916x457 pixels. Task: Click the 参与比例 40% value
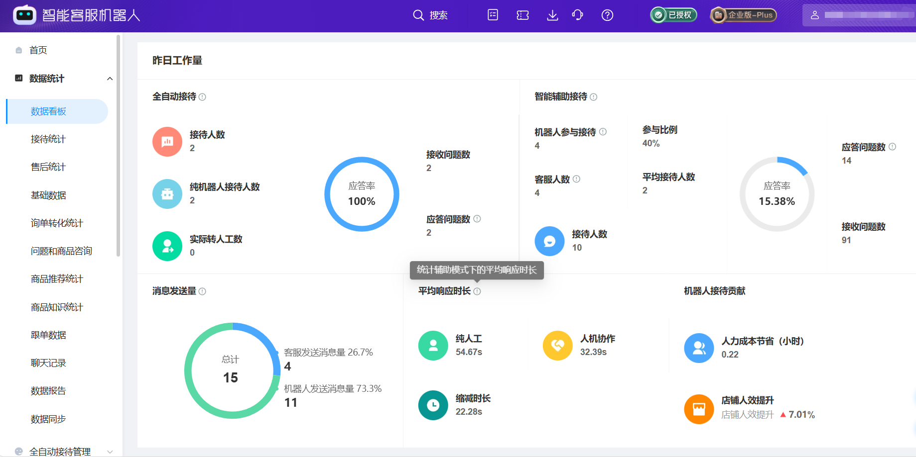pyautogui.click(x=651, y=143)
